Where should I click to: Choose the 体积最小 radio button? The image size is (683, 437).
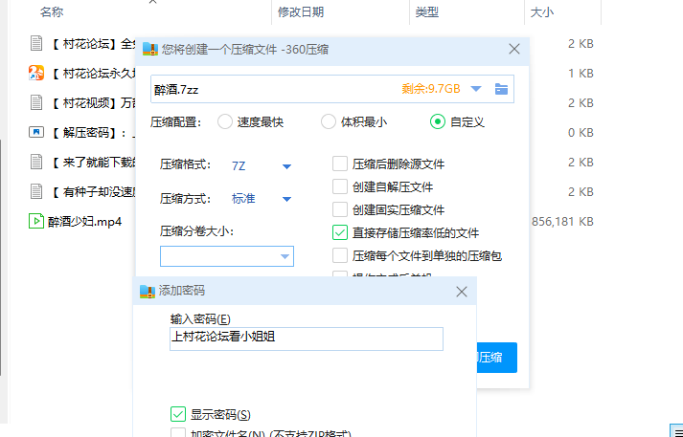pos(329,121)
